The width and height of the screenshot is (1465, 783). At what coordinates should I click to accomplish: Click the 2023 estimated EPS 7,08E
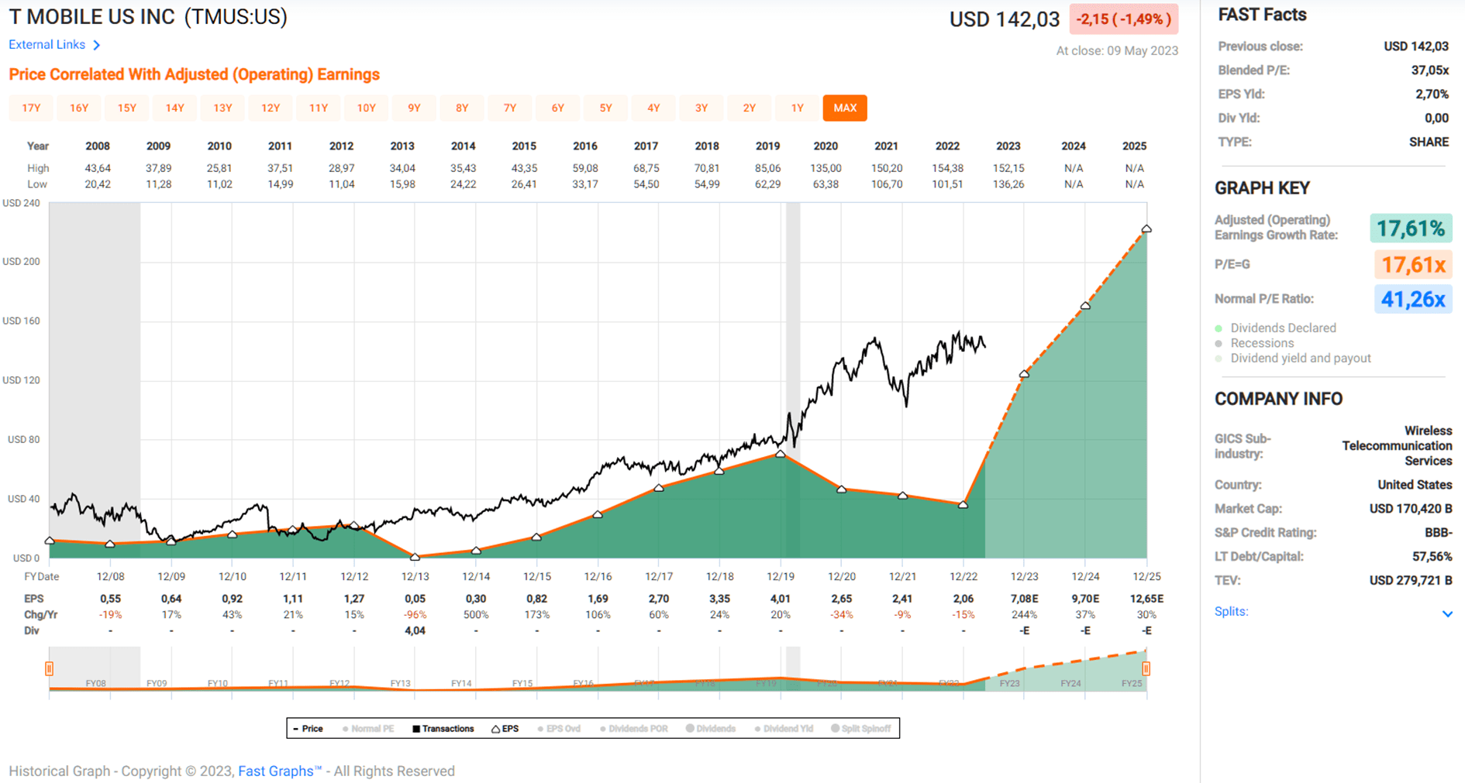click(x=1024, y=599)
